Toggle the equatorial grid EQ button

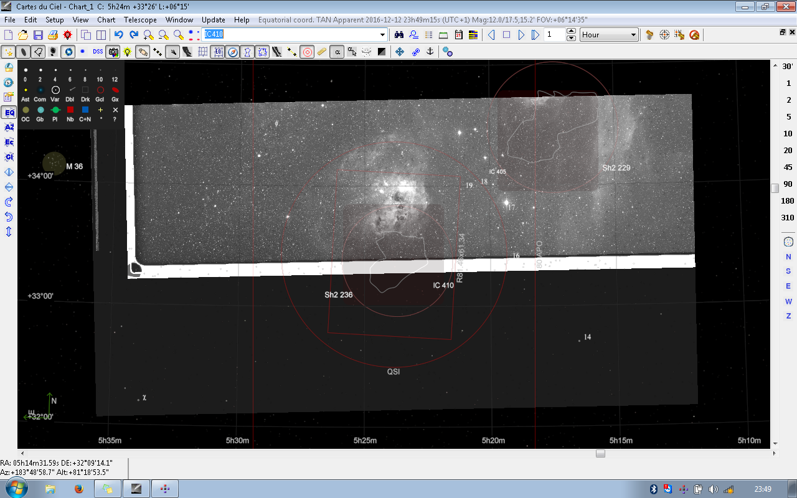[x=217, y=52]
